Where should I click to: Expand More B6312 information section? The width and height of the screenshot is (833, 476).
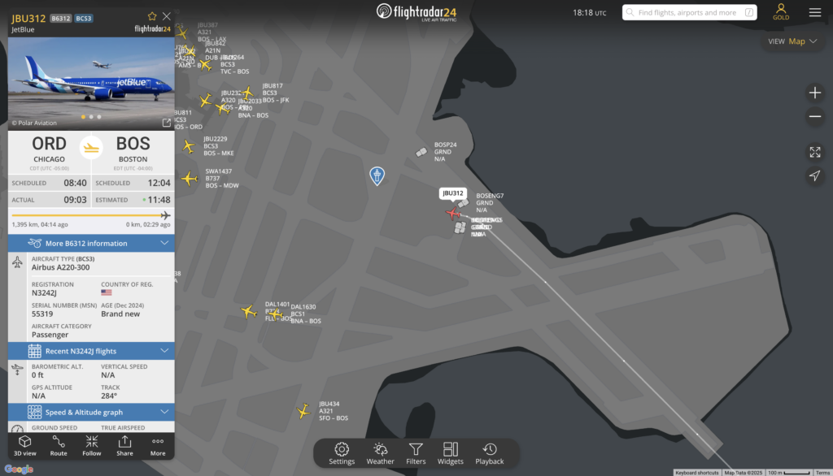pos(91,243)
